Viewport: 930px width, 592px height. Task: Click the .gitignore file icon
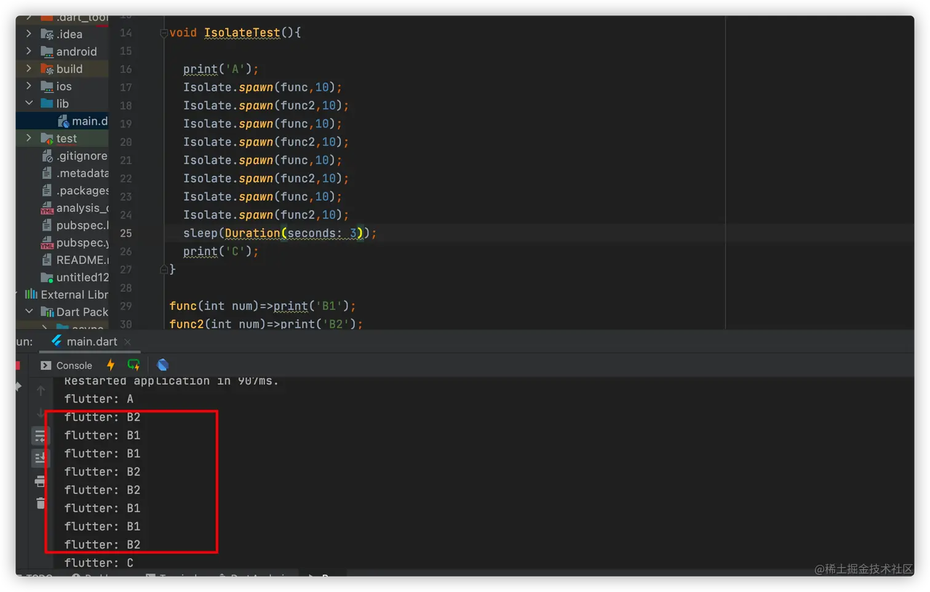click(x=47, y=156)
